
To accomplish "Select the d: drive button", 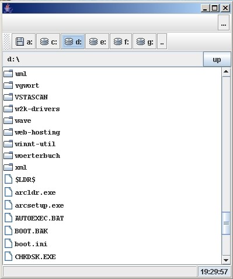I will click(73, 42).
